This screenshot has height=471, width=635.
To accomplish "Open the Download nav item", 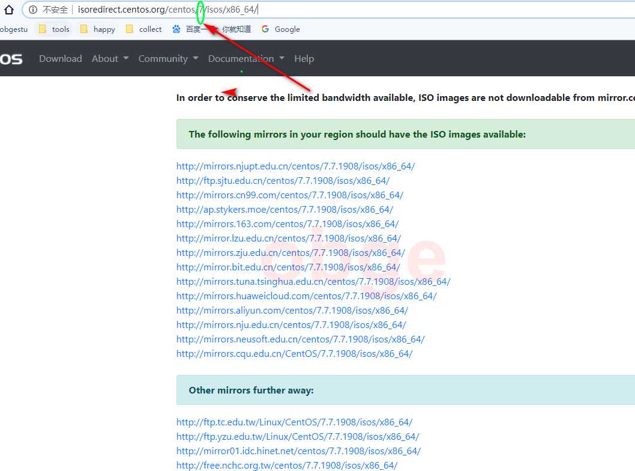I will coord(61,59).
